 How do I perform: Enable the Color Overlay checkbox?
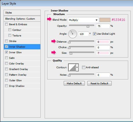coord(6,63)
